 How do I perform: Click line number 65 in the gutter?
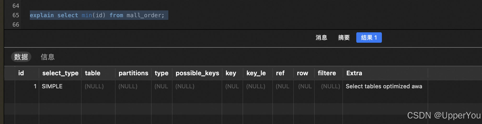(16, 15)
